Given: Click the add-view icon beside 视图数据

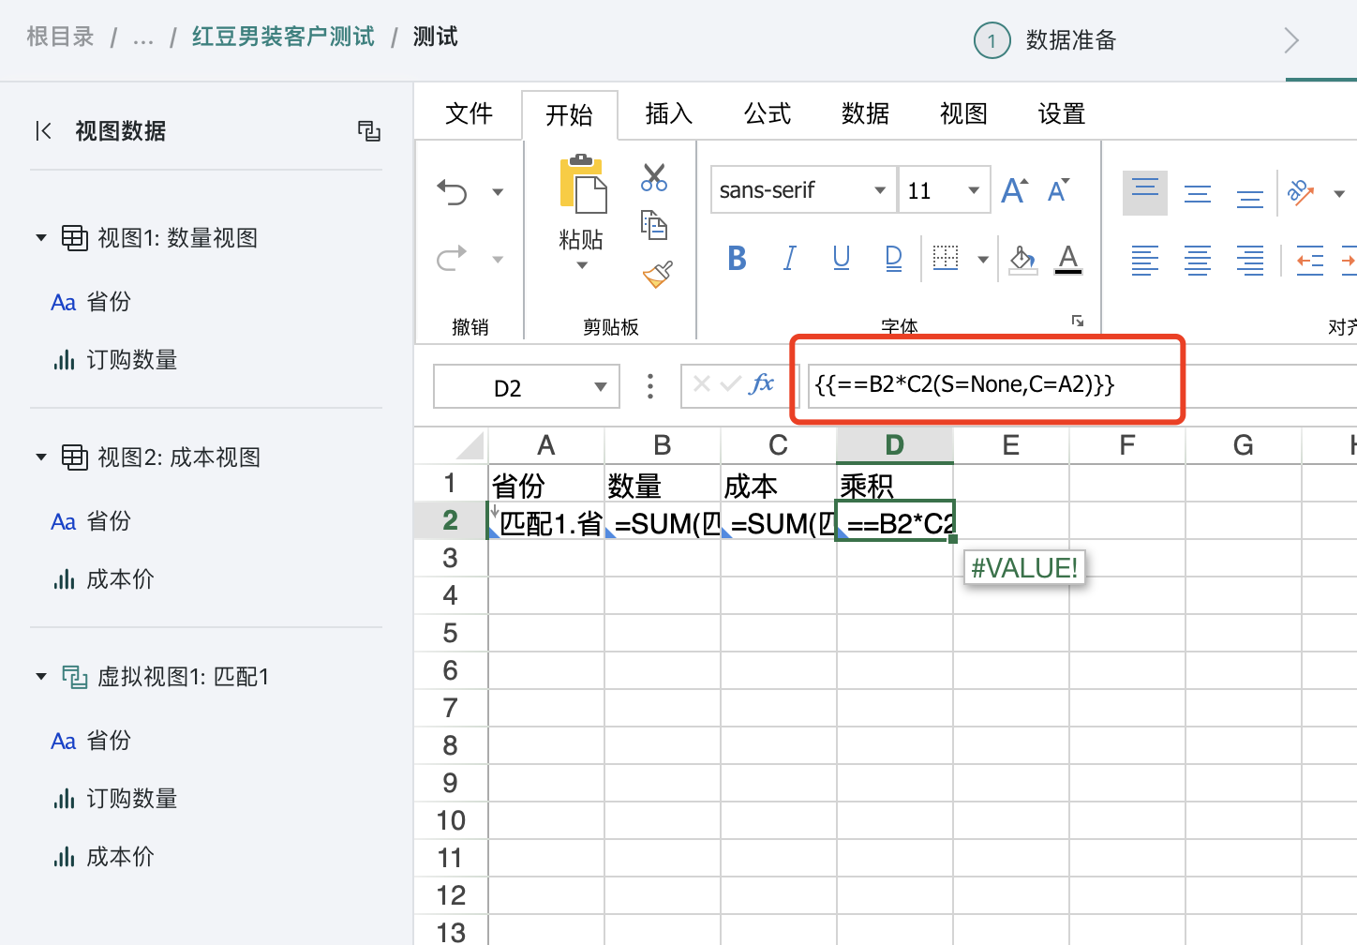Looking at the screenshot, I should click(369, 131).
